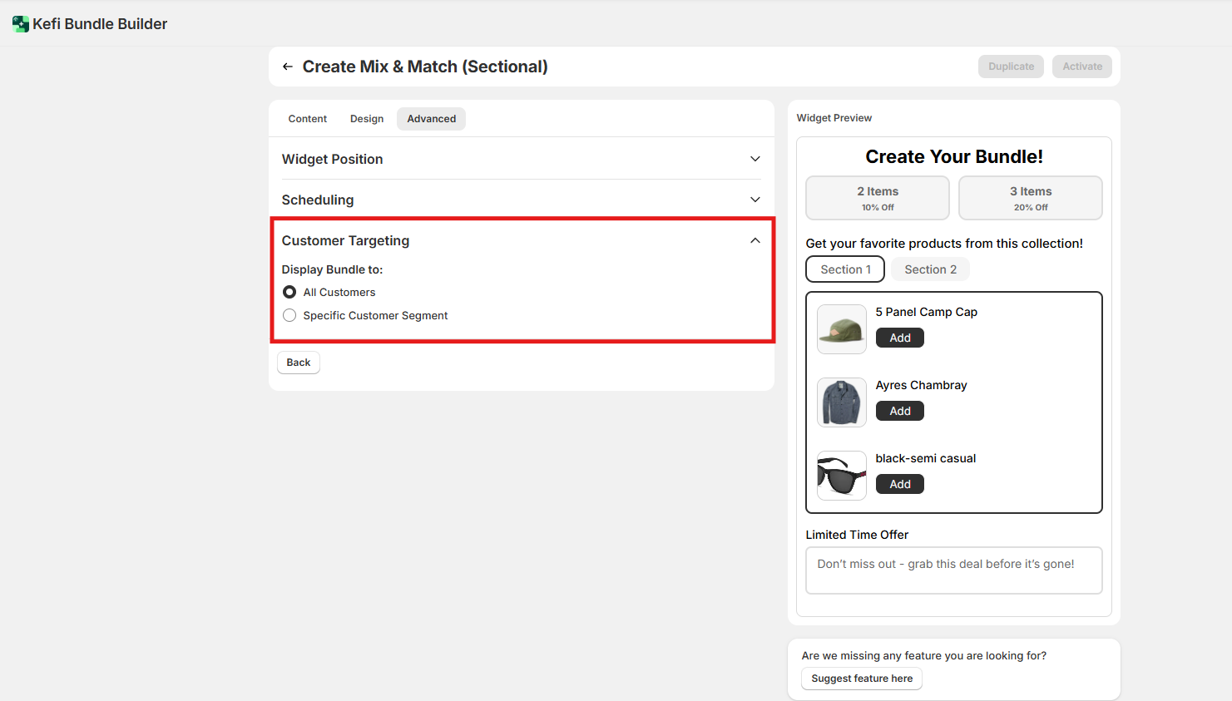Collapse the Customer Targeting section
The image size is (1232, 701).
755,240
